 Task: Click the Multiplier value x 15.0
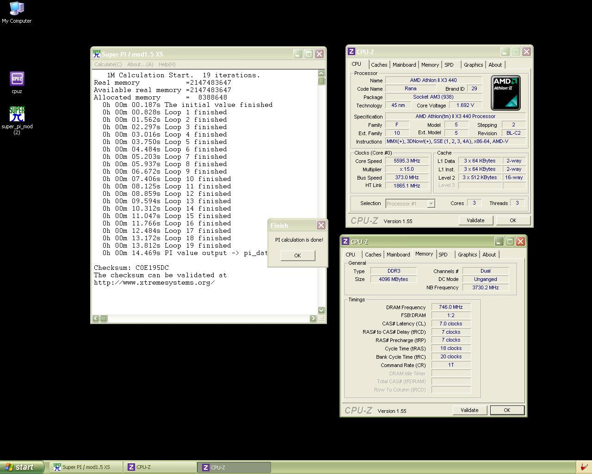click(x=407, y=169)
